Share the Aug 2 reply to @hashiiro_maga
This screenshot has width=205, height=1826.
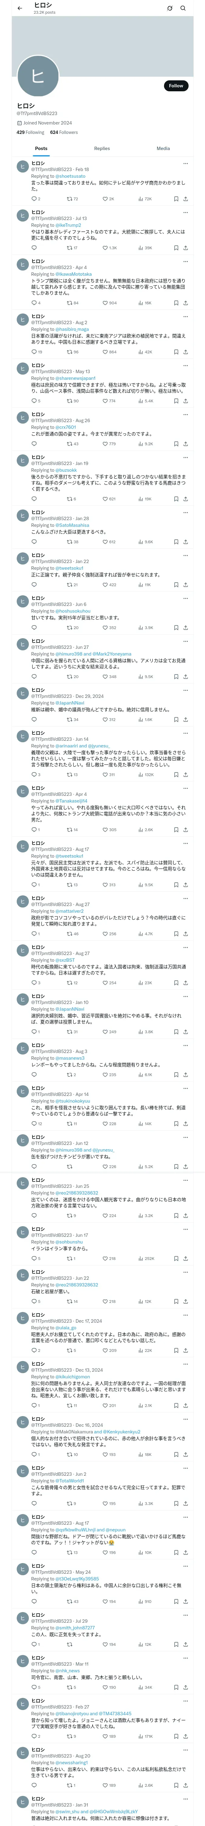[x=185, y=352]
